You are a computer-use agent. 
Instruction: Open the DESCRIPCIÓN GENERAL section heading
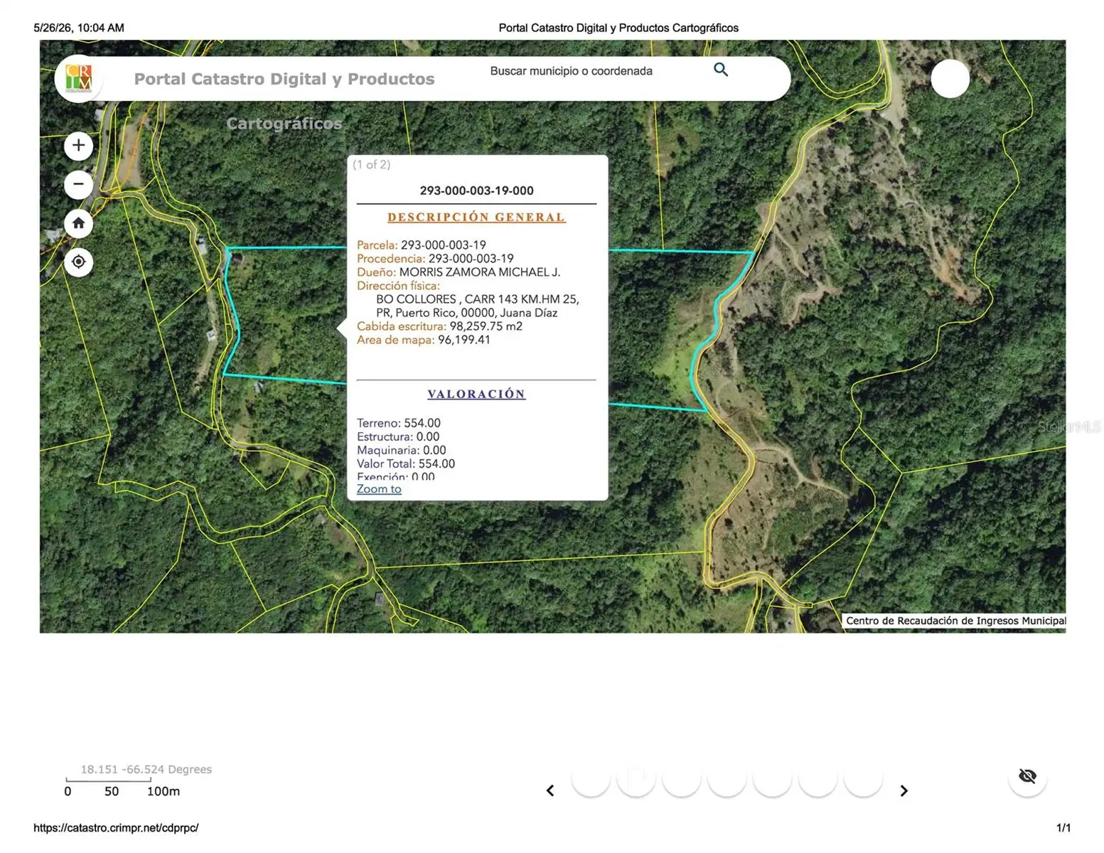coord(476,218)
